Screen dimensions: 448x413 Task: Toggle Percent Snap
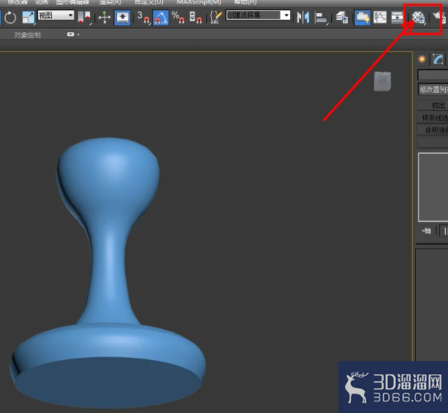178,18
